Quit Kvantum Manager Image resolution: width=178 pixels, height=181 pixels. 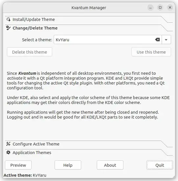click(x=160, y=165)
